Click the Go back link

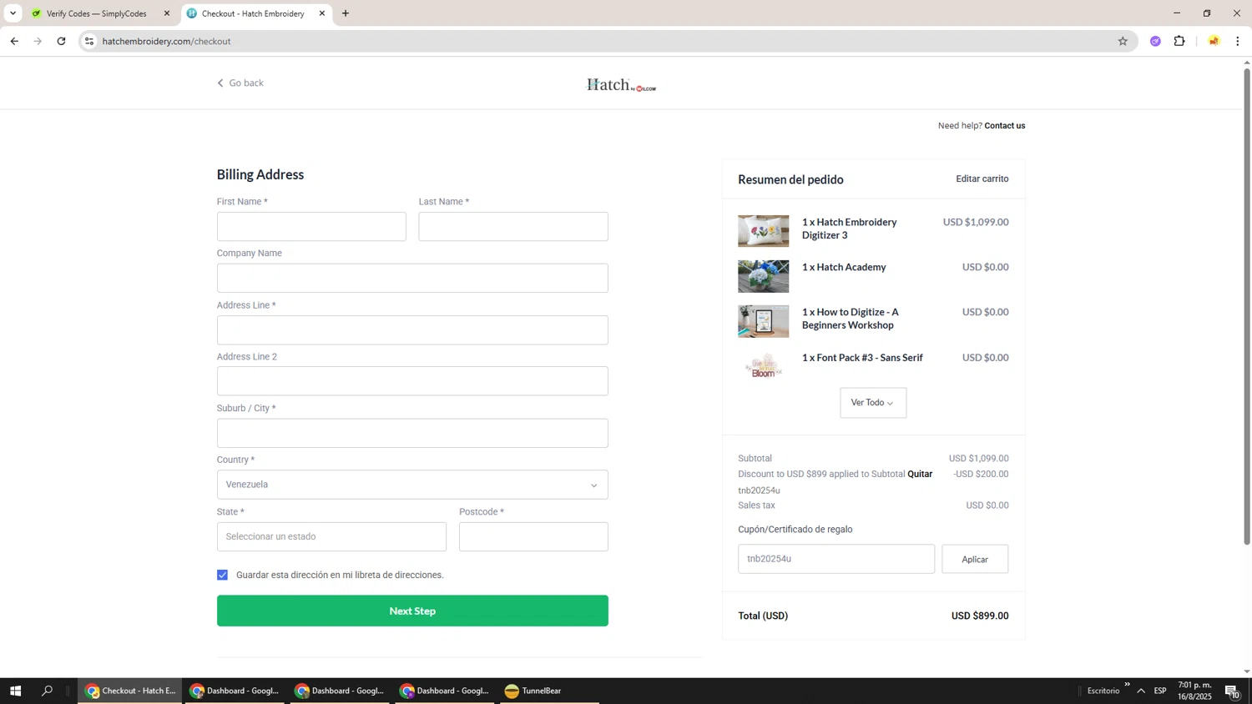240,83
